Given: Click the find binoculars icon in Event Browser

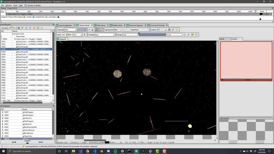Looking at the screenshot, I should (x=18, y=28).
